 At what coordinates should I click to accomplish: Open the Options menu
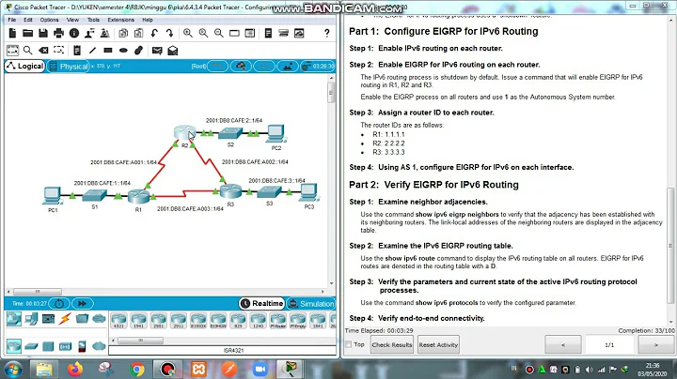point(49,20)
